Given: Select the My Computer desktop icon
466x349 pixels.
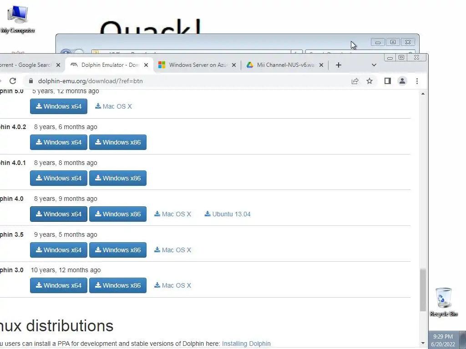Looking at the screenshot, I should coord(18,18).
